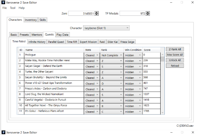The image size is (198, 135).
Task: Click the quest table scroll down arrow
Action: [162, 112]
